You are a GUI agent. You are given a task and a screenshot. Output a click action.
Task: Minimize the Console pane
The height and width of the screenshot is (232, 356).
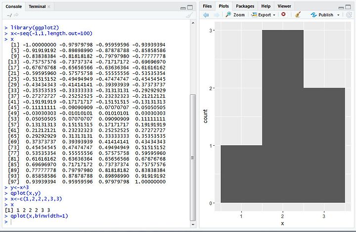pos(183,8)
